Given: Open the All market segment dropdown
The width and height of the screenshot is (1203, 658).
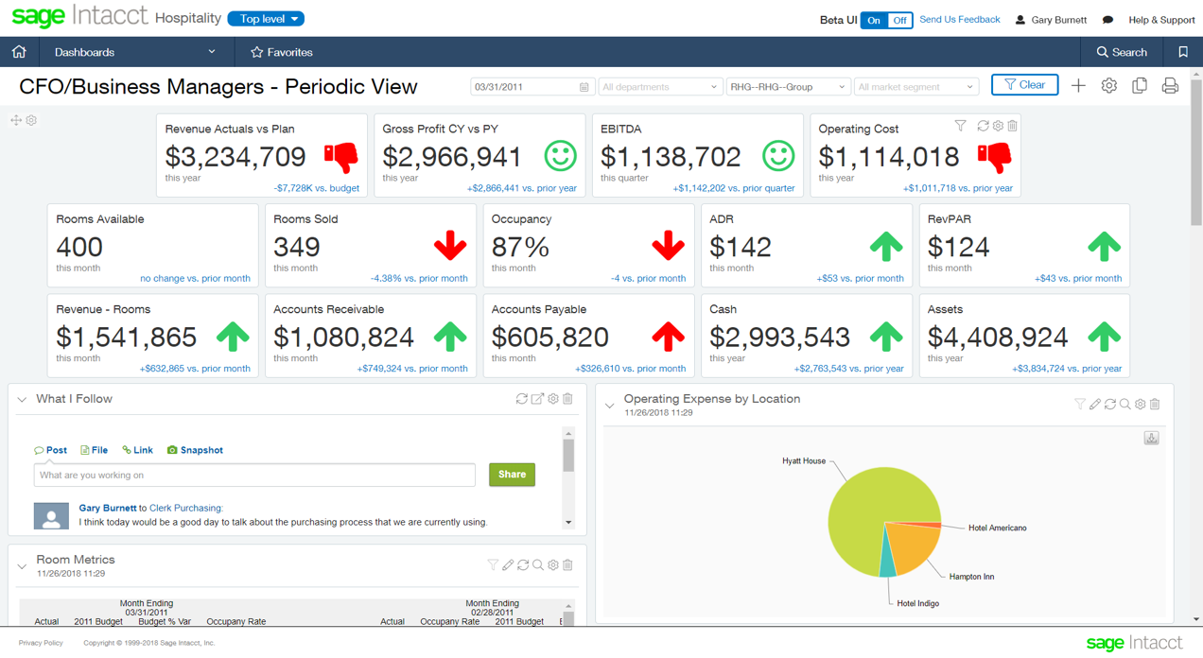Looking at the screenshot, I should click(915, 87).
